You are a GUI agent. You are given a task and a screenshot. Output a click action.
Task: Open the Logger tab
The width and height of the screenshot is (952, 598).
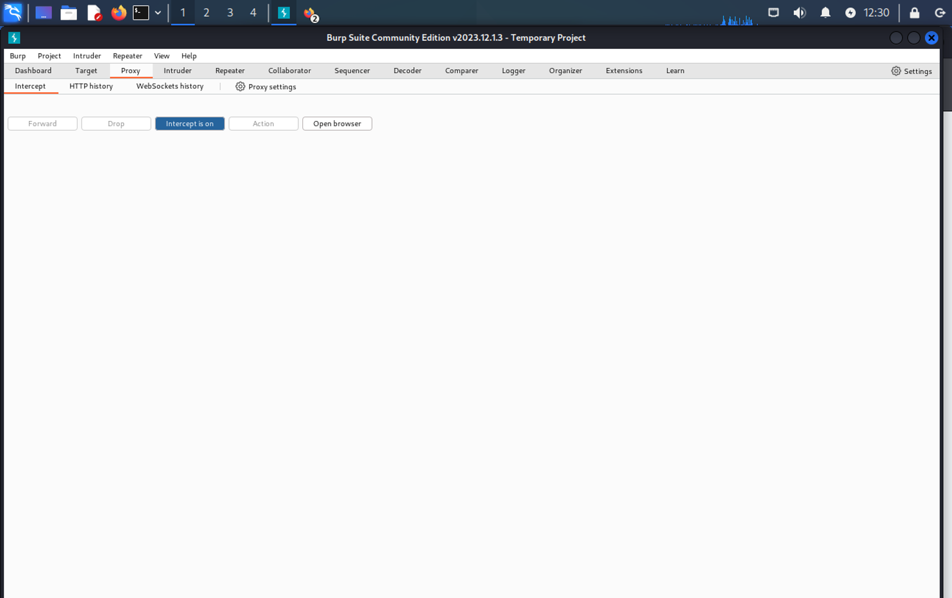coord(514,70)
